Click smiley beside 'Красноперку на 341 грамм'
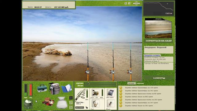Viewport: 197px width, 111px height. coord(121,91)
